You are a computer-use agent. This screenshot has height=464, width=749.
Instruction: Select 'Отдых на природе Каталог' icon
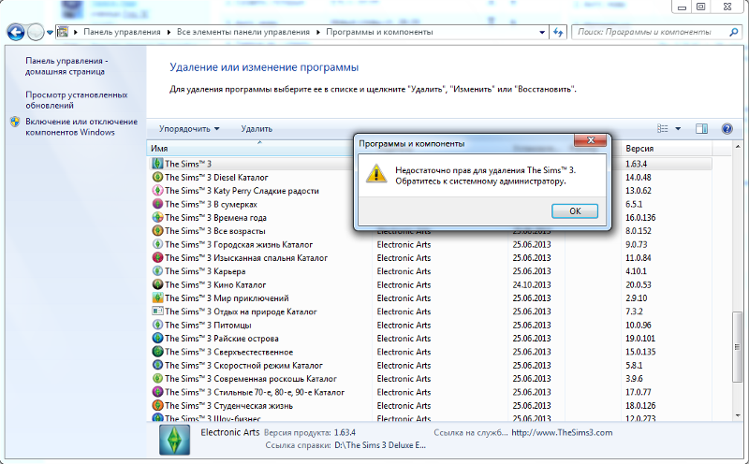[x=157, y=312]
